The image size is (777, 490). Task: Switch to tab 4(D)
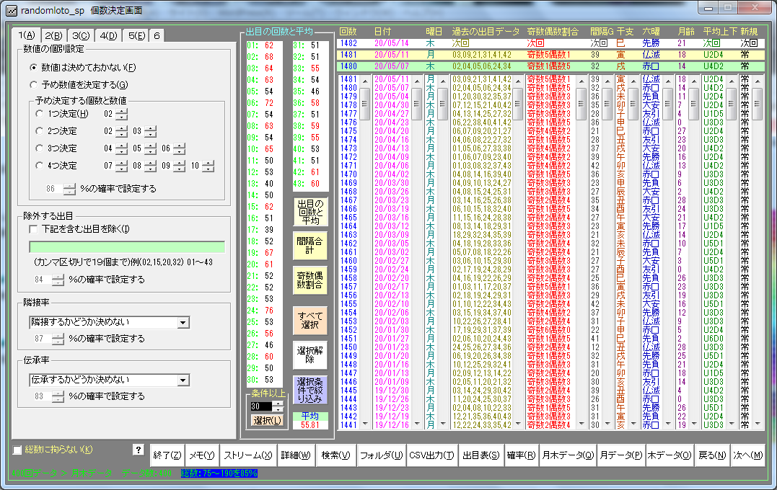108,35
